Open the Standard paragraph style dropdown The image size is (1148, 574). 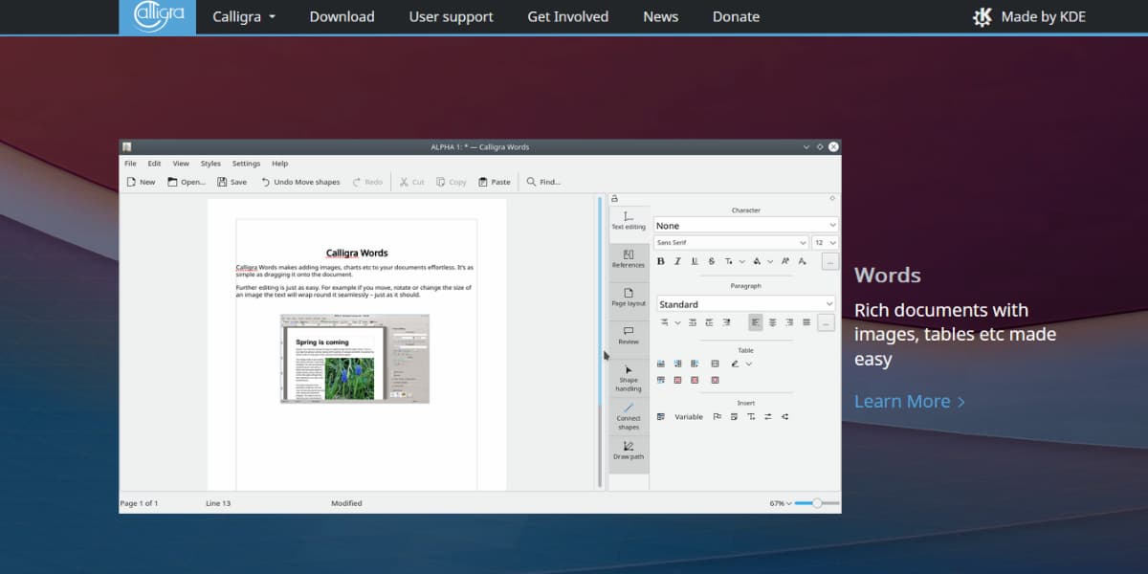click(x=745, y=304)
